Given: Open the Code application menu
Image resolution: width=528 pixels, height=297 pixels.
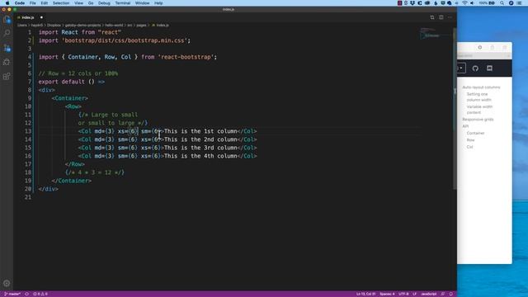Looking at the screenshot, I should (20, 3).
